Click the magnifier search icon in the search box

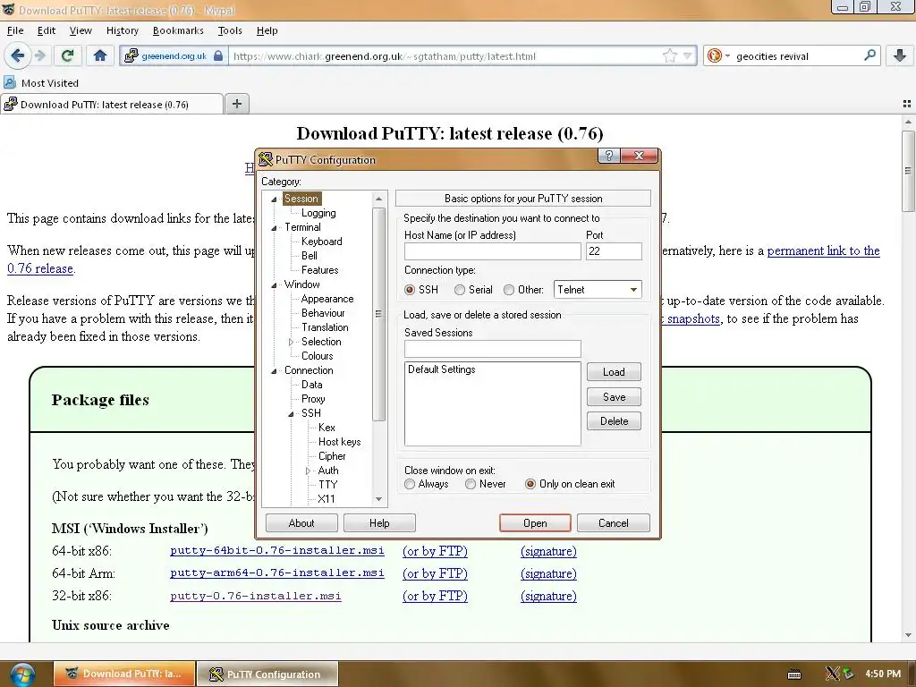pyautogui.click(x=869, y=55)
